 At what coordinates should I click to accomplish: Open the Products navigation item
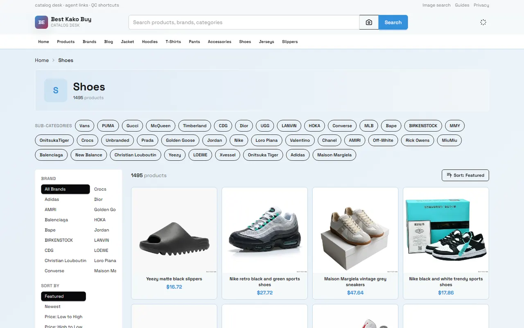(66, 42)
